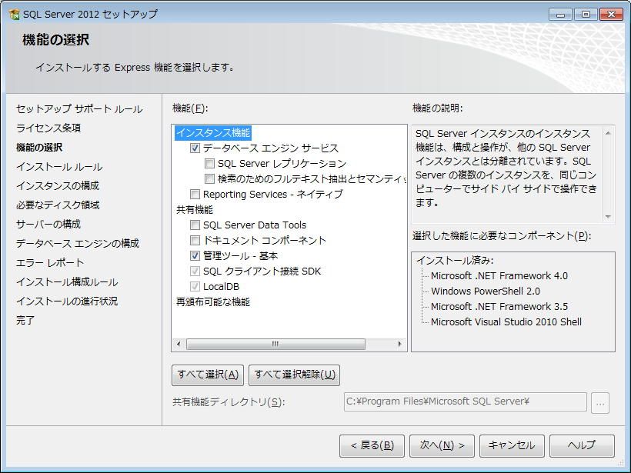Screen dimensions: 631x473
Task: Select セットアップ サポート ルール step in sidebar
Action: tap(79, 109)
